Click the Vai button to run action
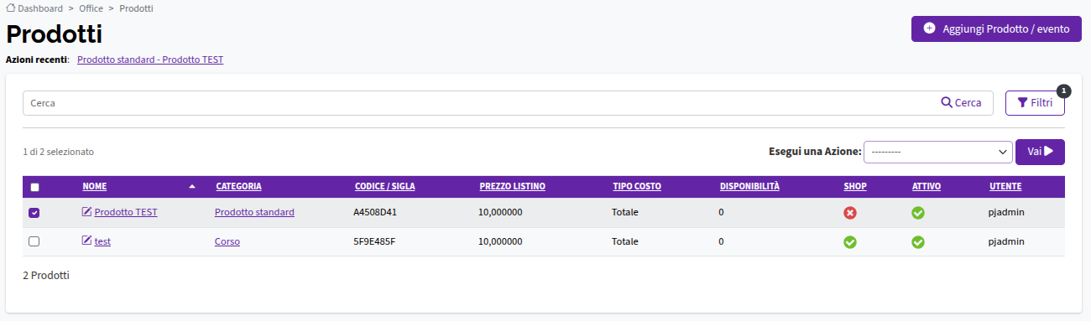Image resolution: width=1091 pixels, height=321 pixels. (x=1040, y=152)
